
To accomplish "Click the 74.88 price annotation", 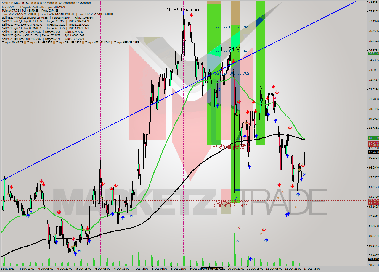I will (x=235, y=49).
